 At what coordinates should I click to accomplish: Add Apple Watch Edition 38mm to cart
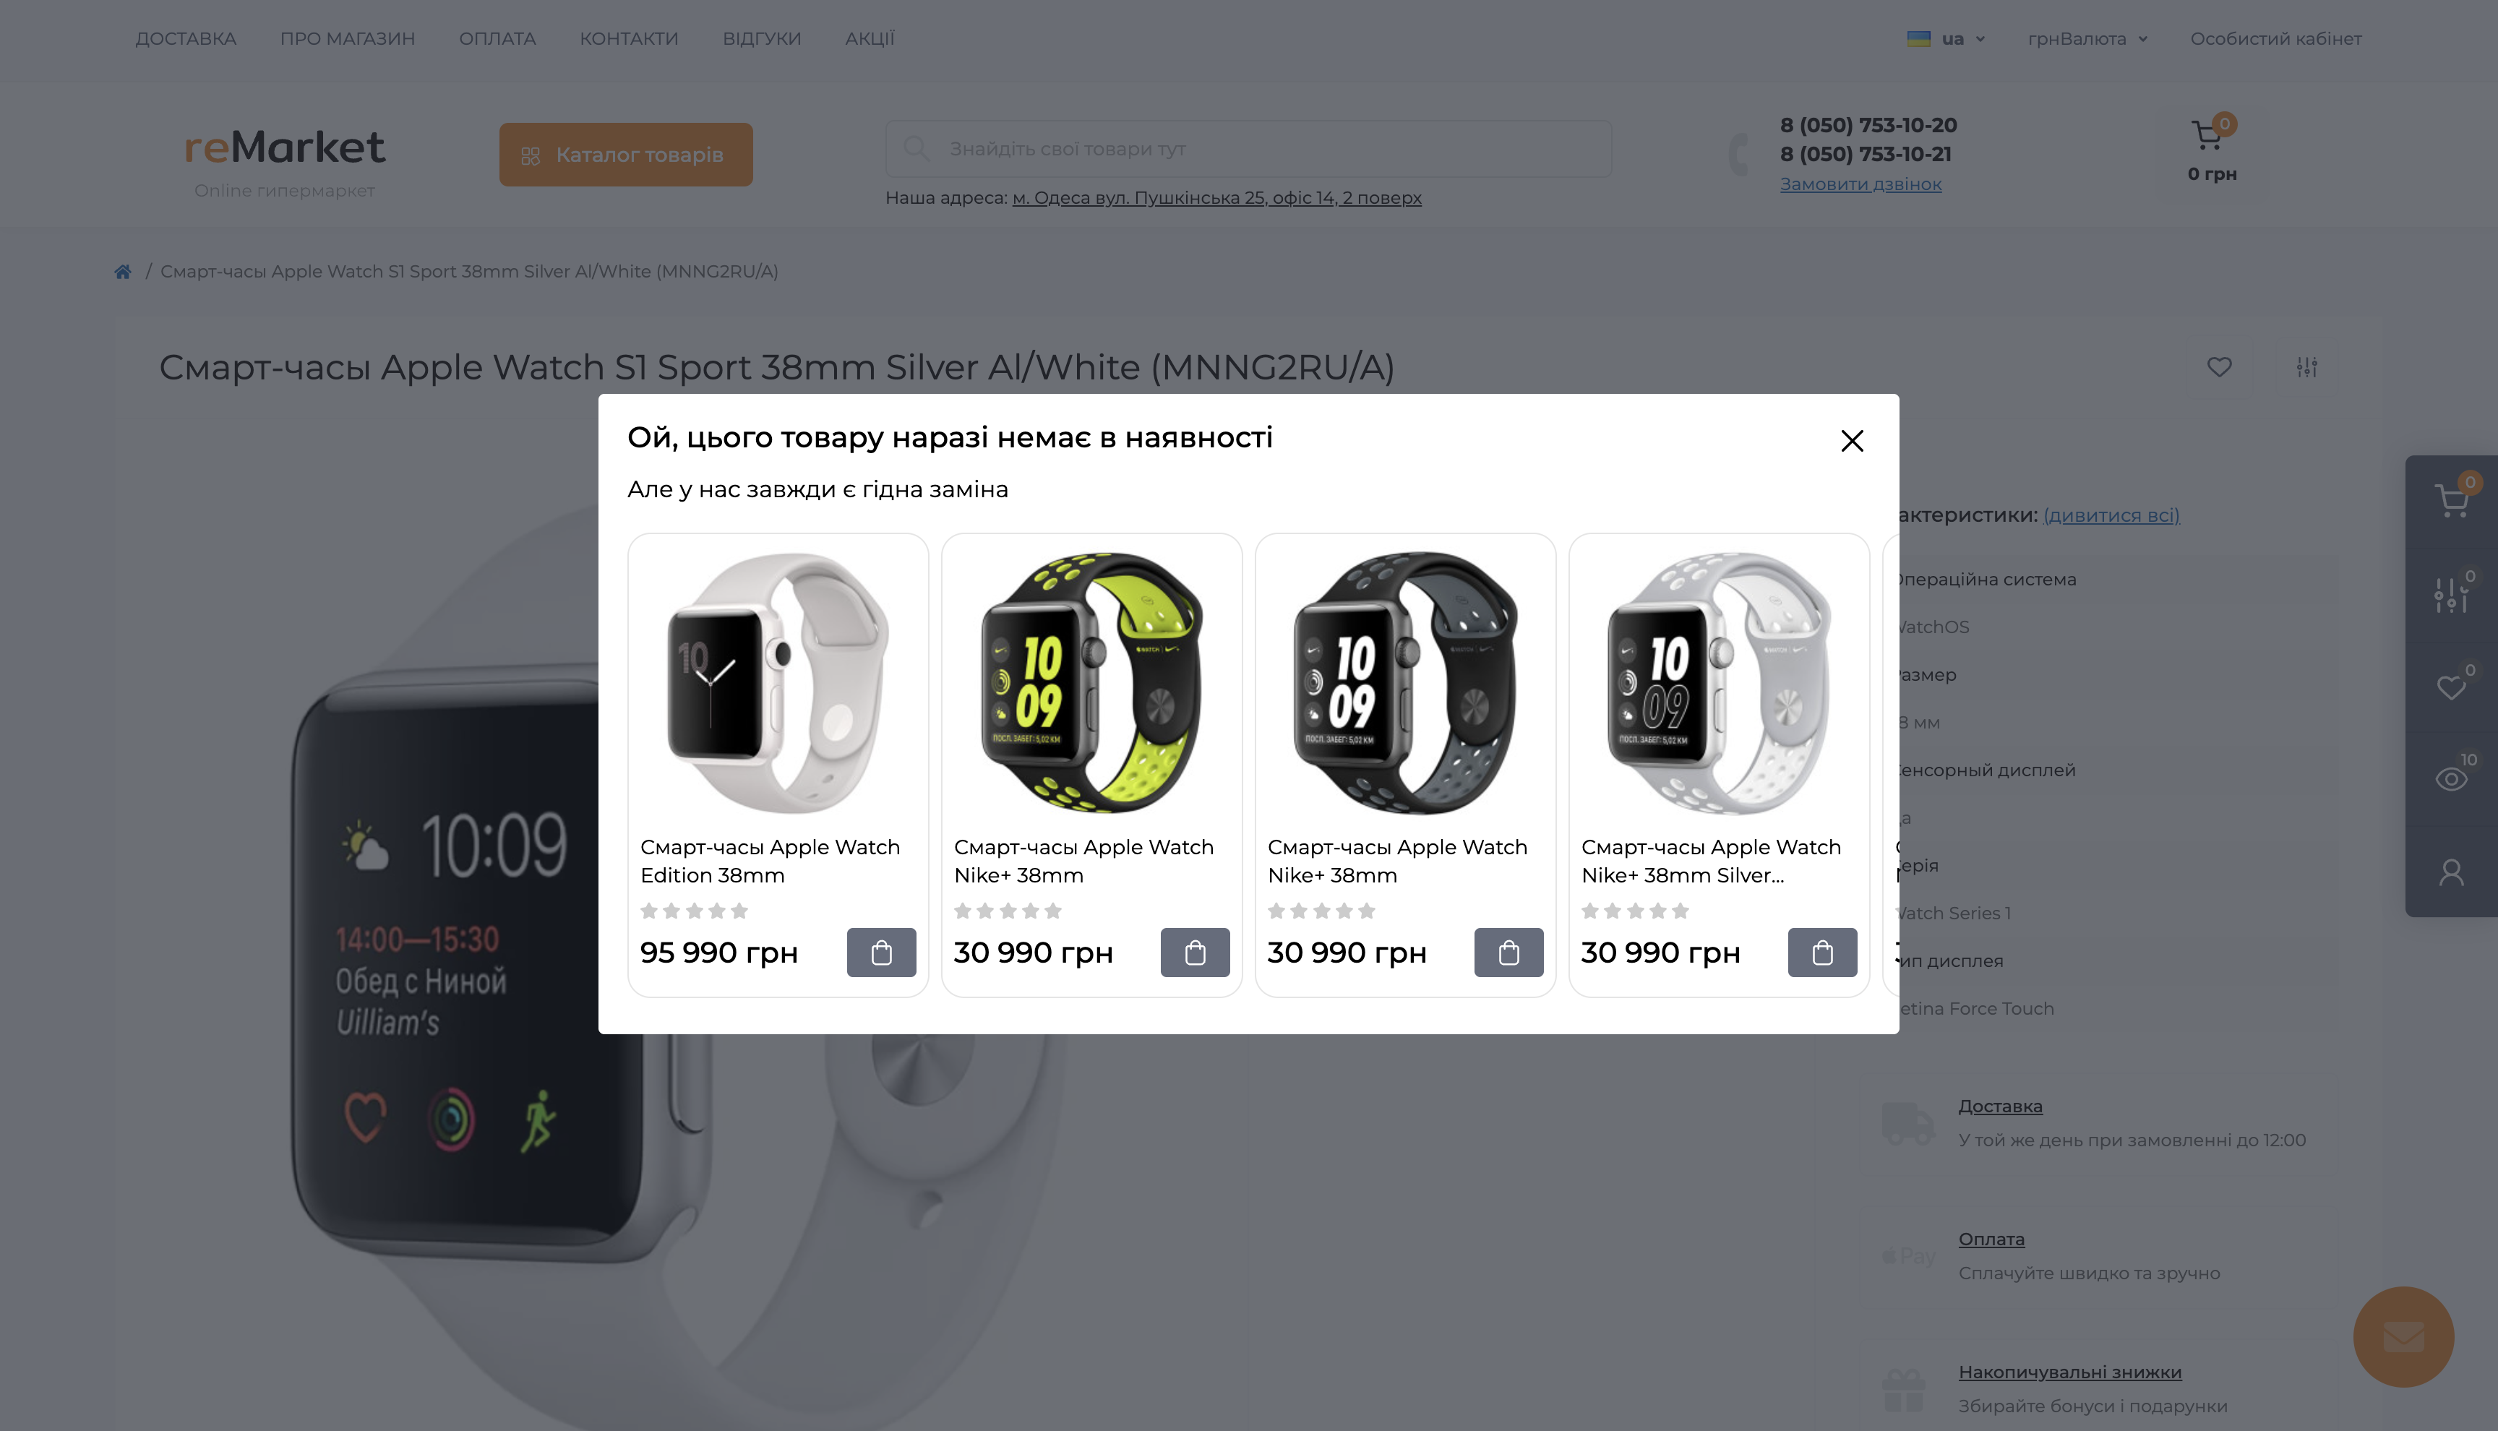882,953
